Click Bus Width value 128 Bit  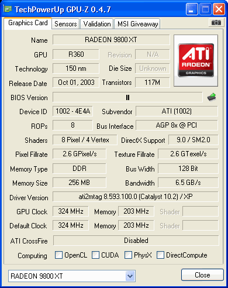click(x=188, y=169)
